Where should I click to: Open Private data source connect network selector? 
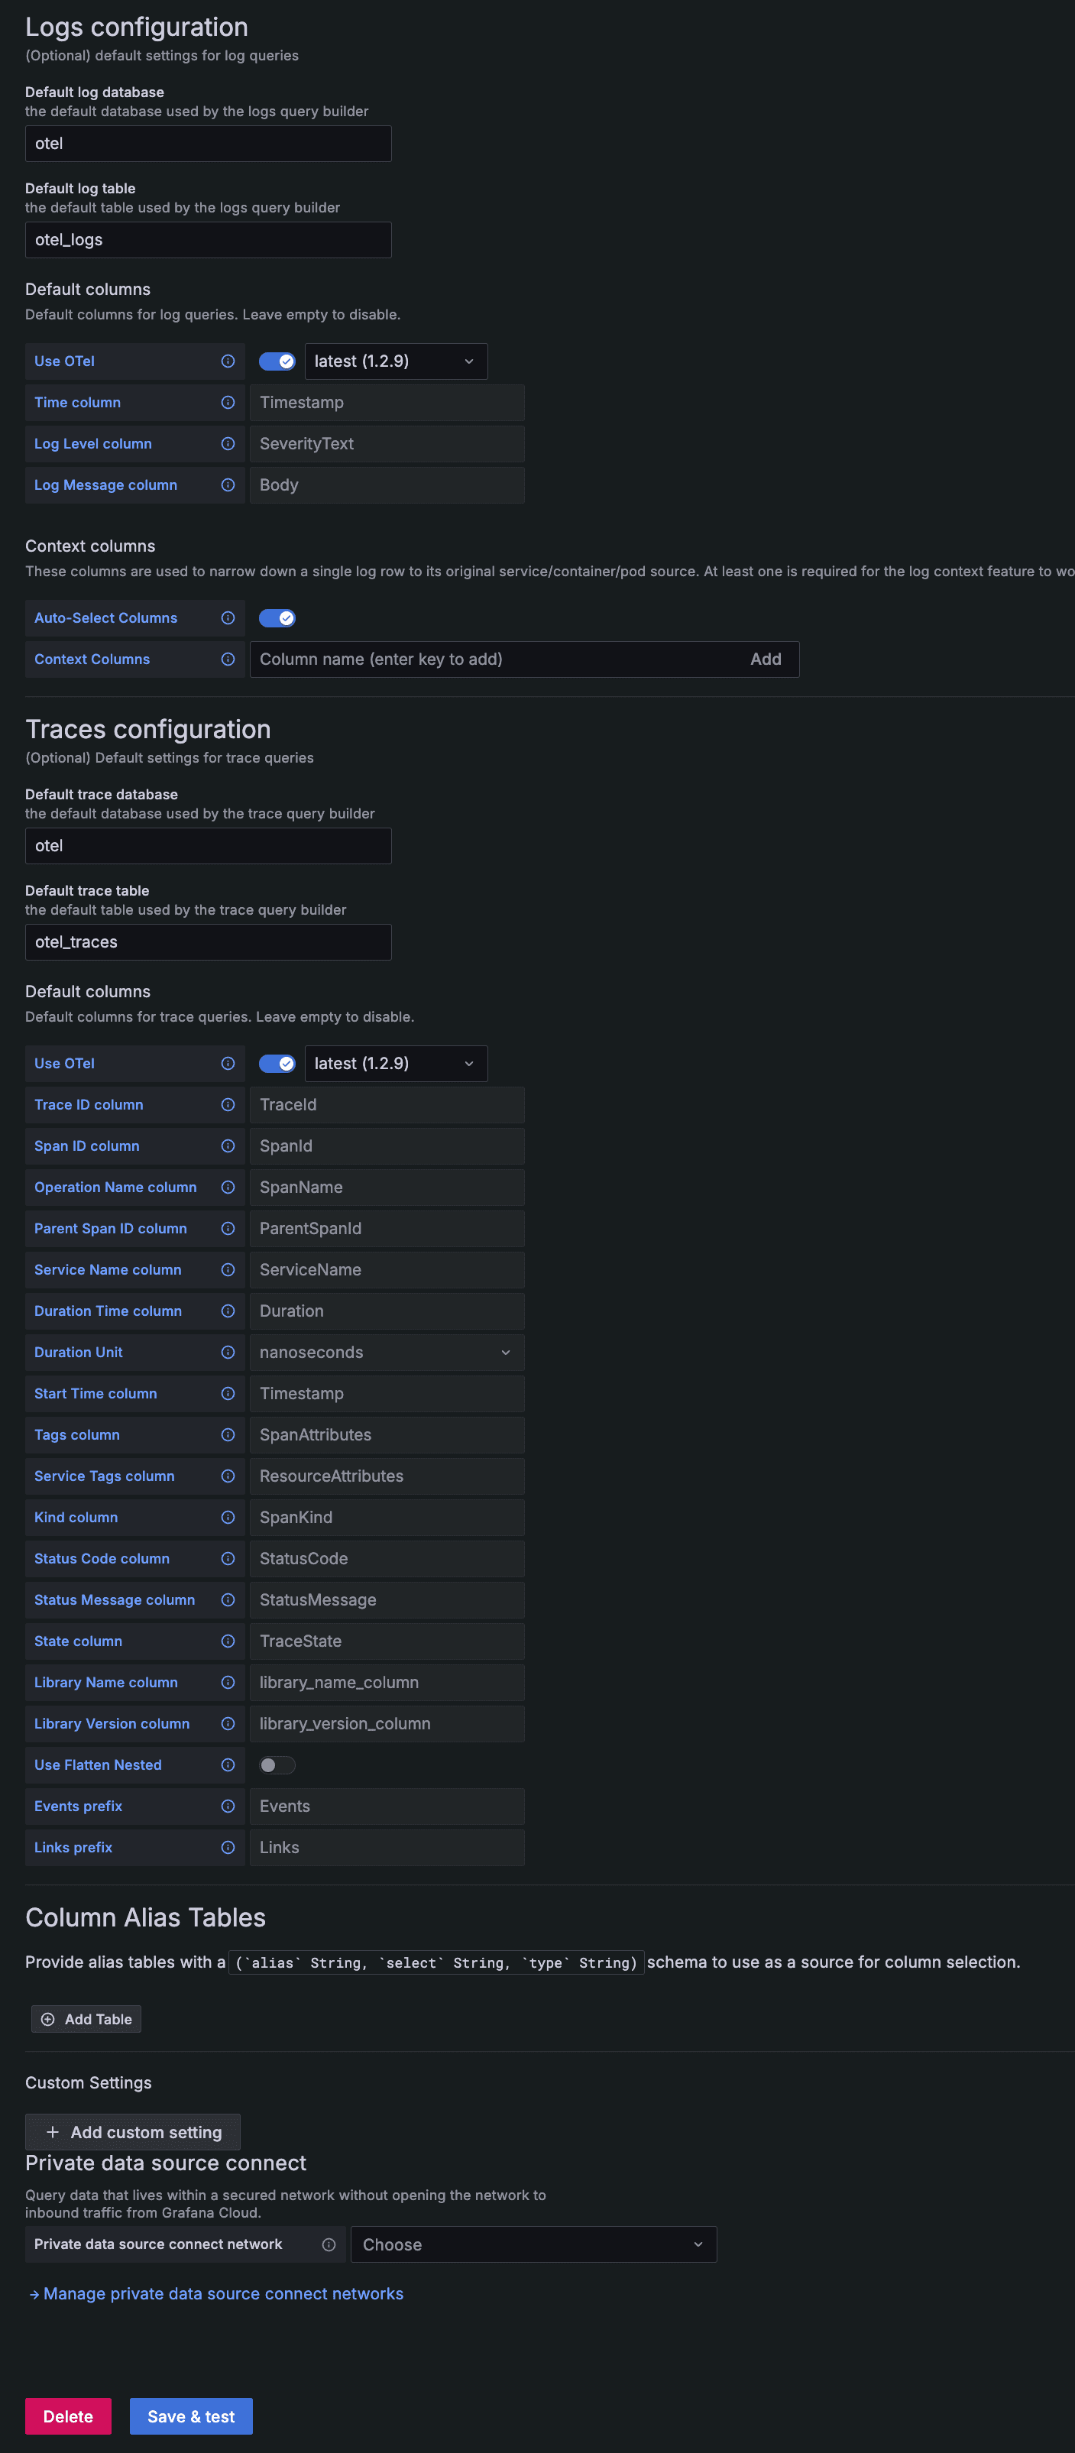pyautogui.click(x=533, y=2244)
